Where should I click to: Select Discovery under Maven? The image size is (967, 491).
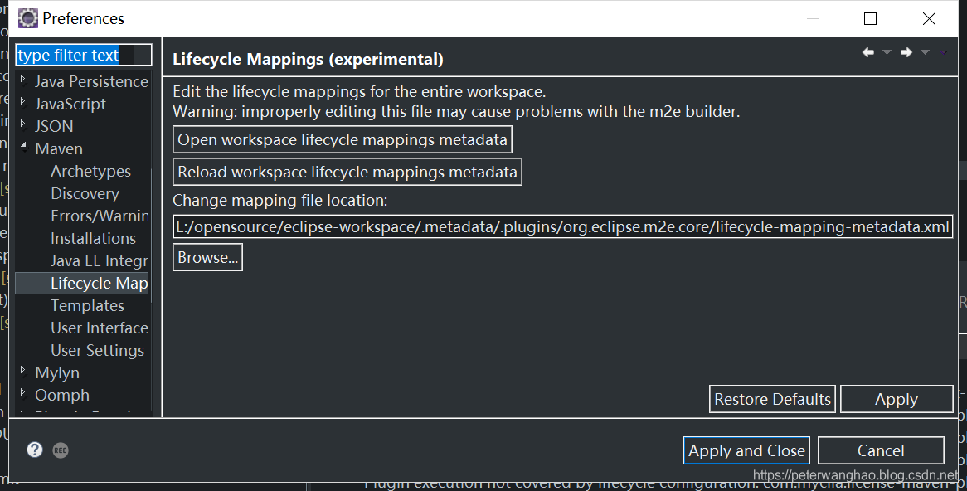85,193
